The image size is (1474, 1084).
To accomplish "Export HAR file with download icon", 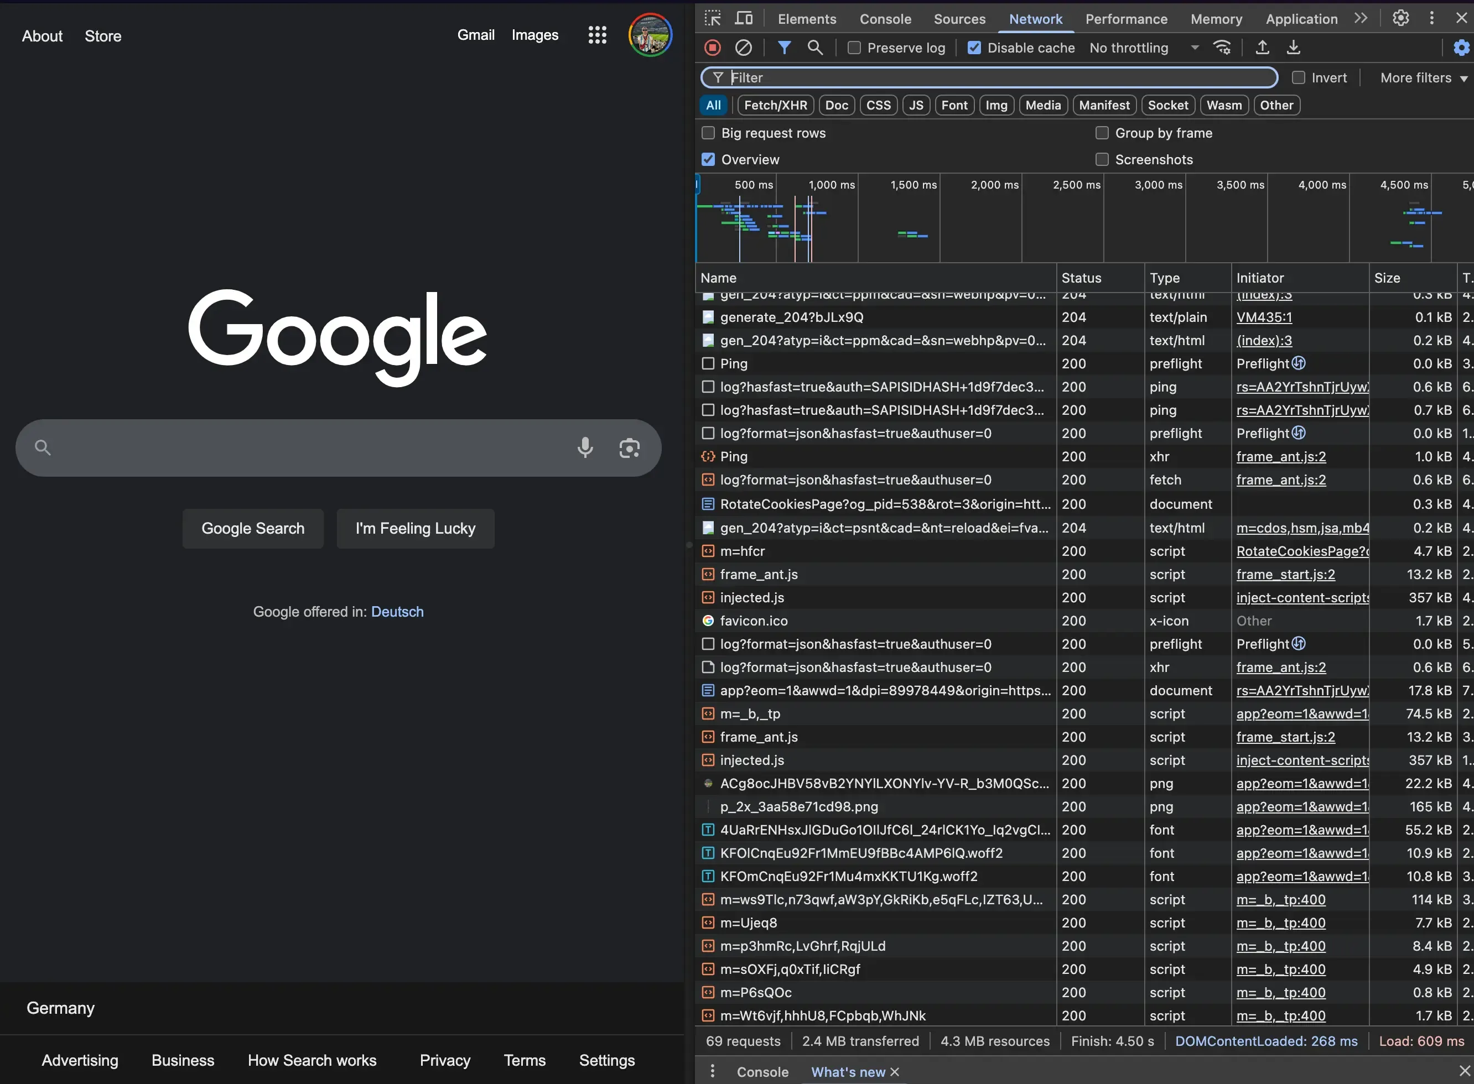I will [1294, 47].
